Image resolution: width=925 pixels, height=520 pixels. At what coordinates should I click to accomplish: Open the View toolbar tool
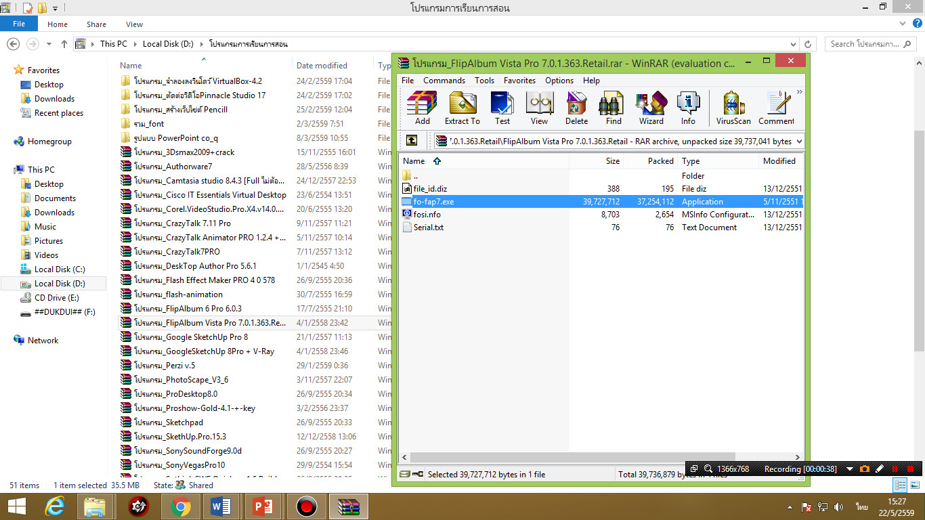point(540,108)
